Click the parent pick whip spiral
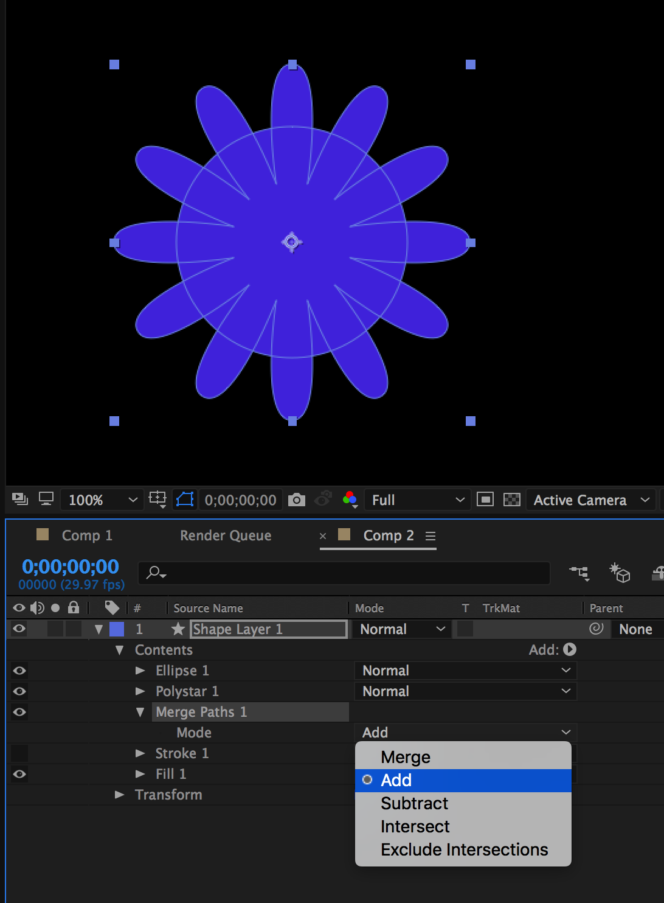The width and height of the screenshot is (664, 903). coord(597,629)
